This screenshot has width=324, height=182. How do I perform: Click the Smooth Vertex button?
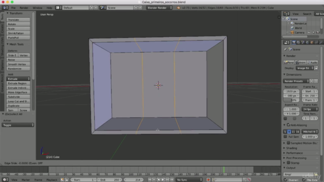point(18,64)
